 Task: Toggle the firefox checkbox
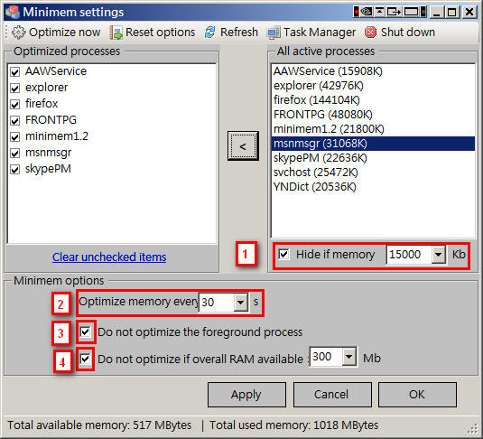pyautogui.click(x=14, y=104)
